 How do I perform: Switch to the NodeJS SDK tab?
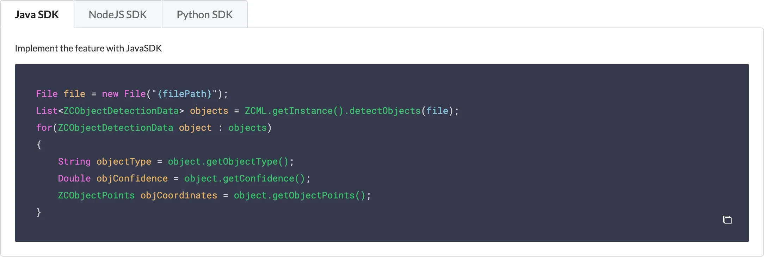(118, 14)
